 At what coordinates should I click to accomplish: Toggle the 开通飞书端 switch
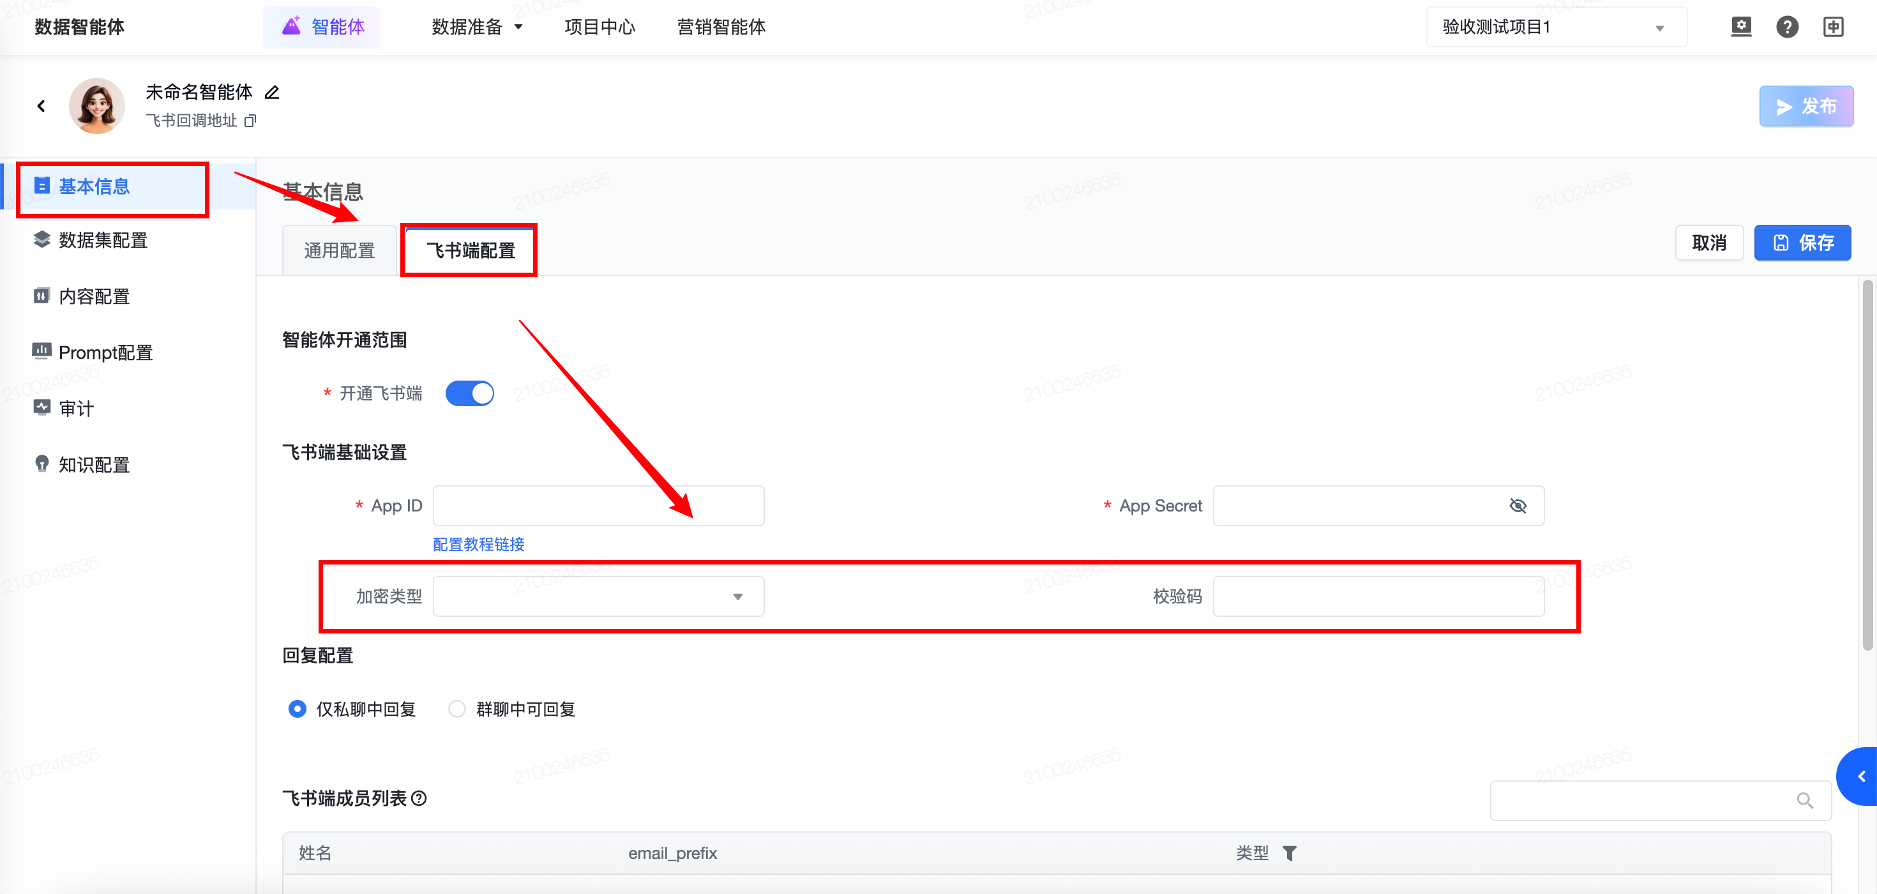tap(469, 393)
